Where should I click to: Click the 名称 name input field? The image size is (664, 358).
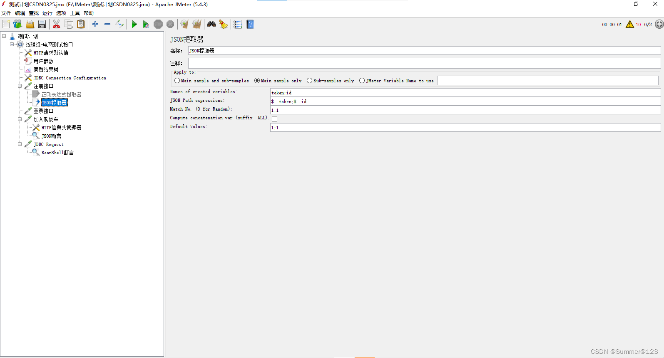tap(424, 51)
